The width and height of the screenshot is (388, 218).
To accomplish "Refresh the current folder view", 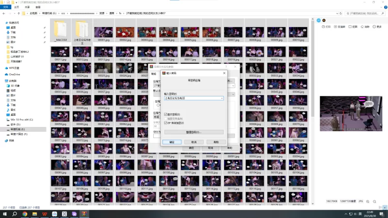I will 341,14.
